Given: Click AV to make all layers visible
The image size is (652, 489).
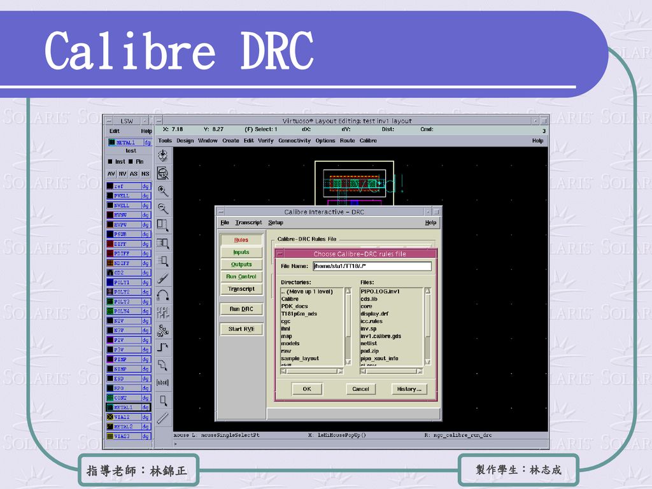Looking at the screenshot, I should click(111, 174).
